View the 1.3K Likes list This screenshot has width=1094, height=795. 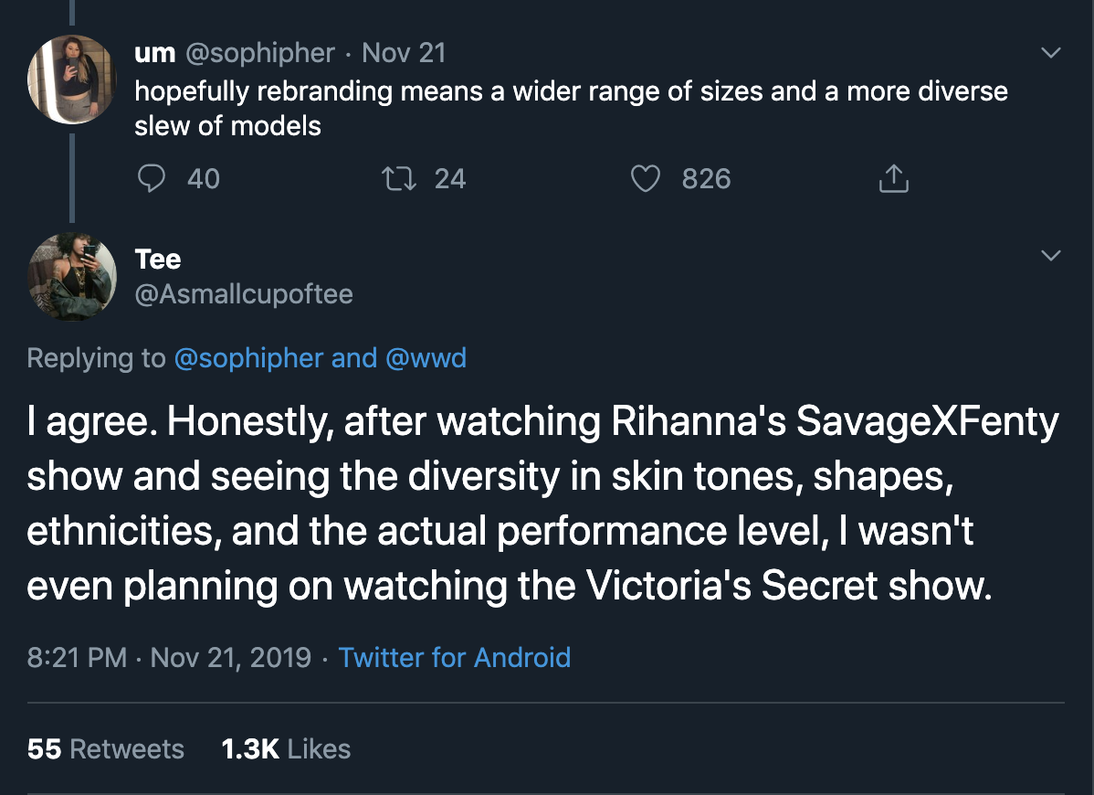pyautogui.click(x=286, y=749)
